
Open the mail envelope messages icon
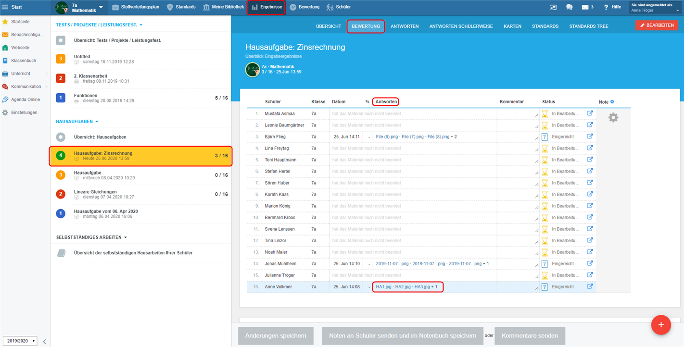point(585,7)
